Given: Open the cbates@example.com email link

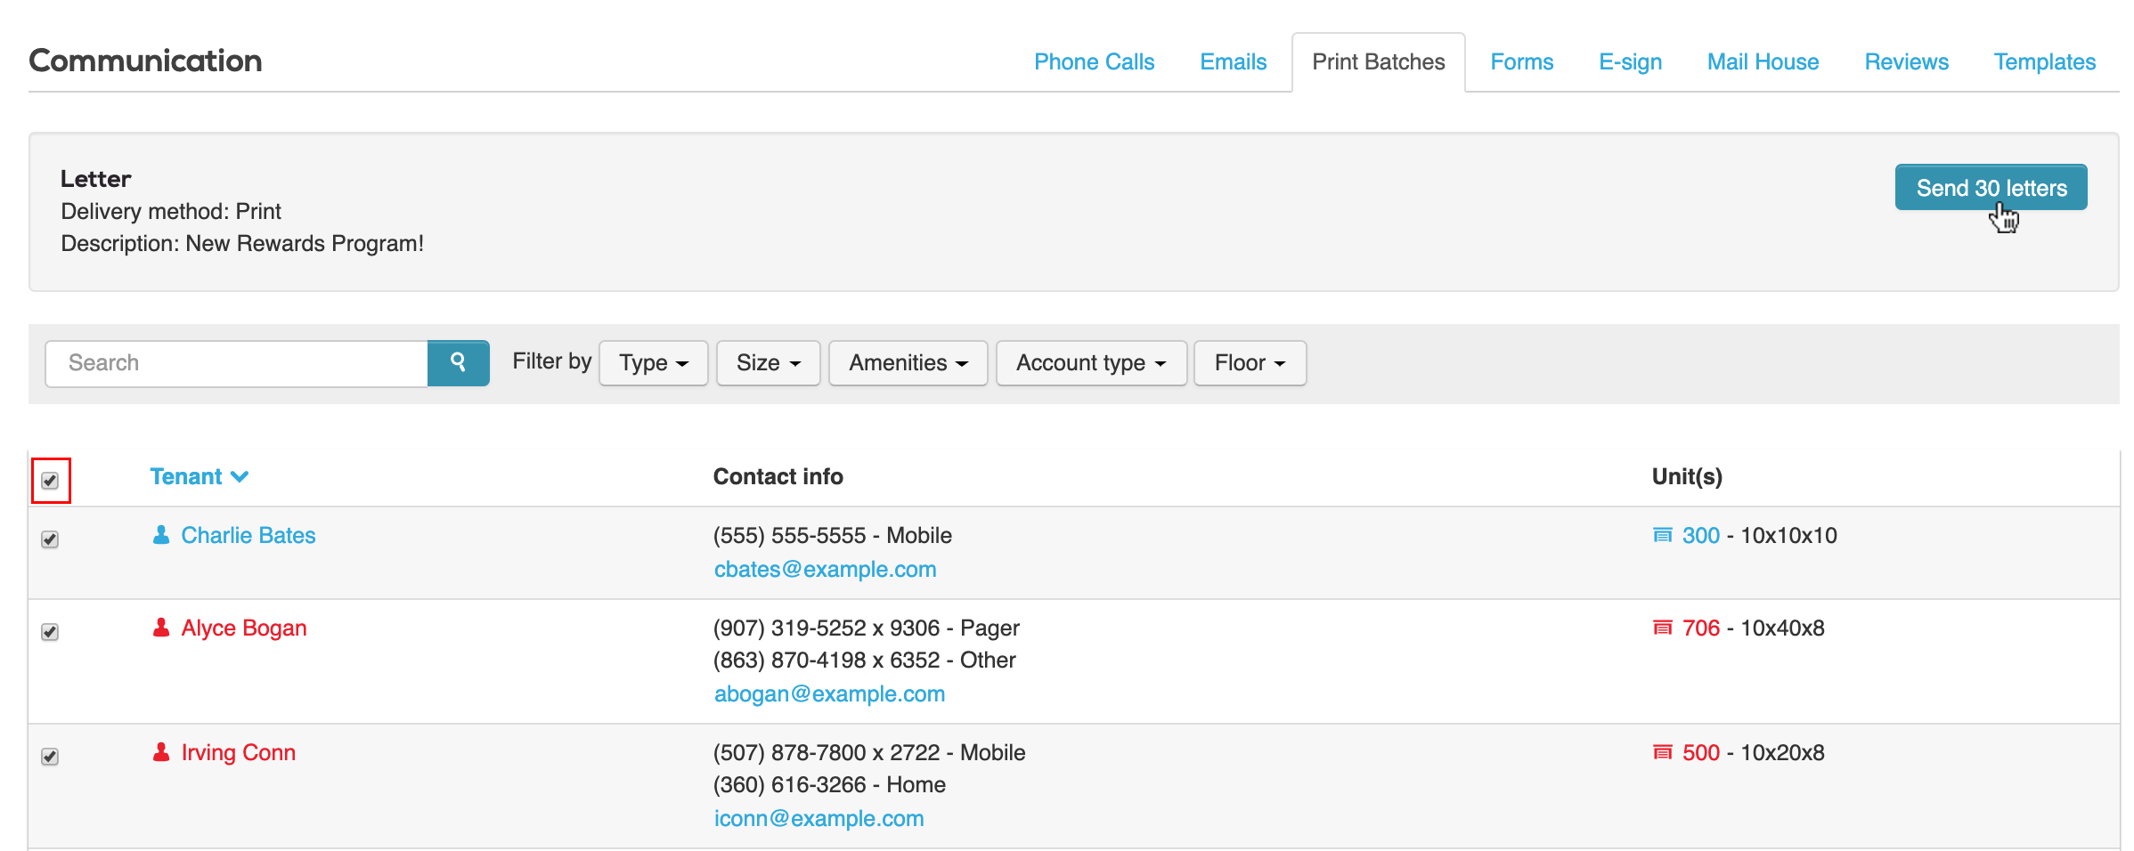Looking at the screenshot, I should pos(825,570).
